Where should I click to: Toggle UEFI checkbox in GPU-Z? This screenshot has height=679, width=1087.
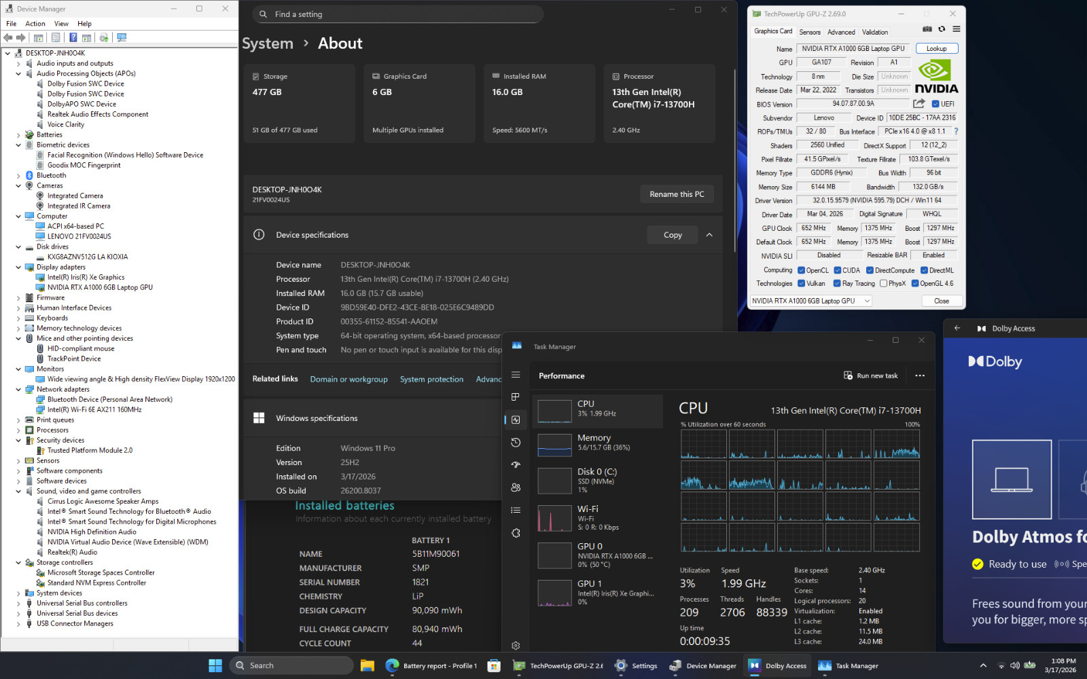935,104
